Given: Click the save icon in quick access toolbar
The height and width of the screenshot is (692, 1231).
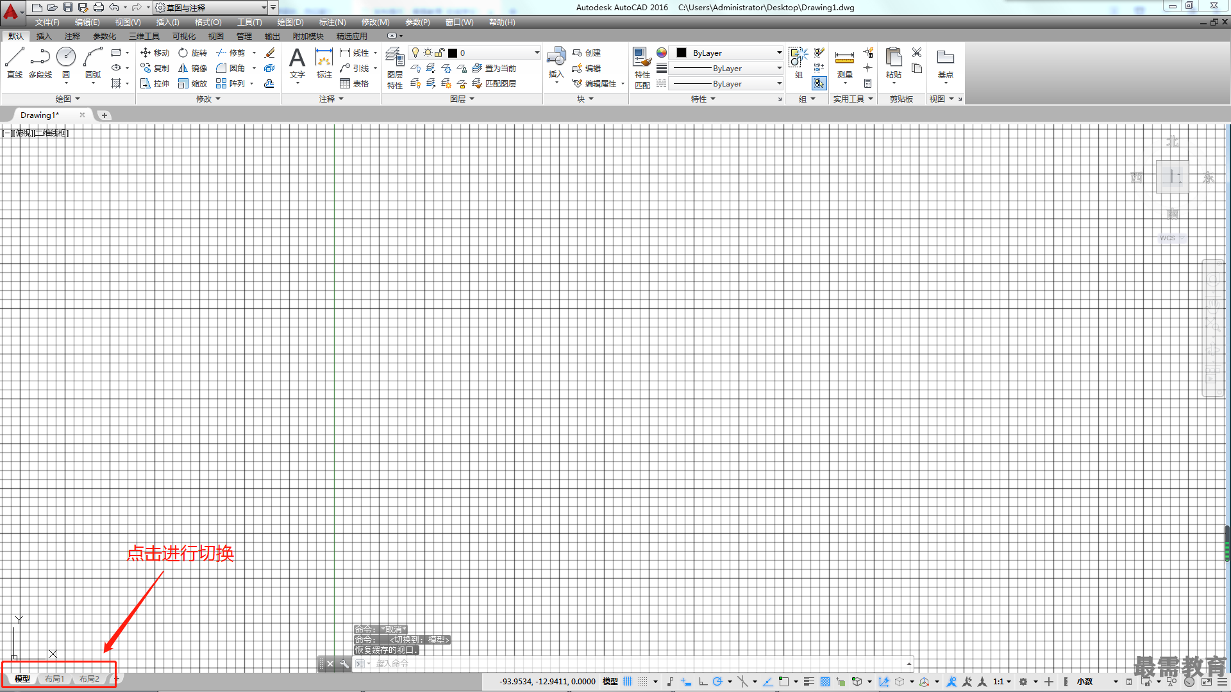Looking at the screenshot, I should pyautogui.click(x=68, y=8).
